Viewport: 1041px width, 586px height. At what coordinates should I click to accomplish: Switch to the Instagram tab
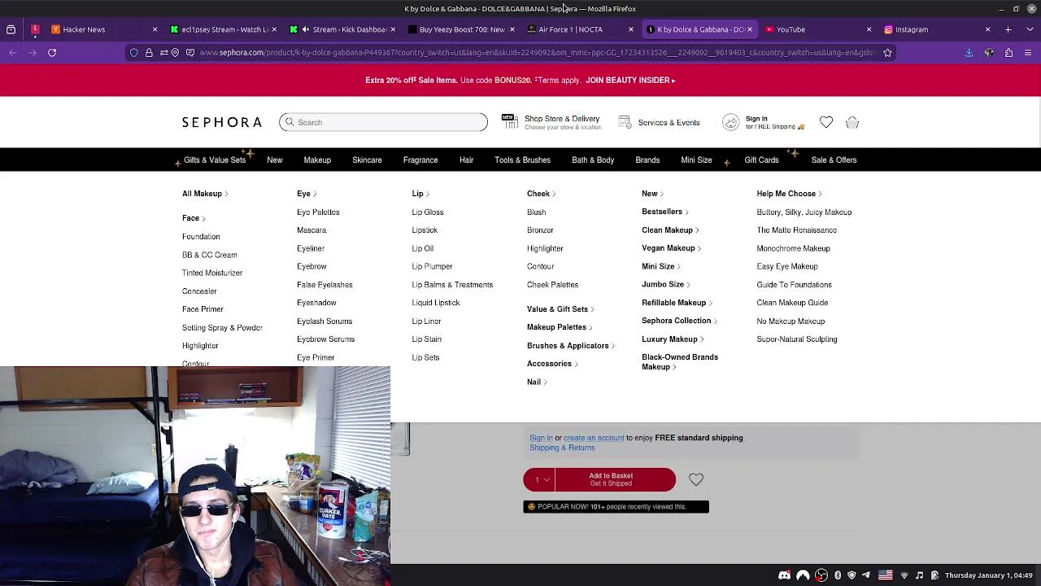(935, 29)
